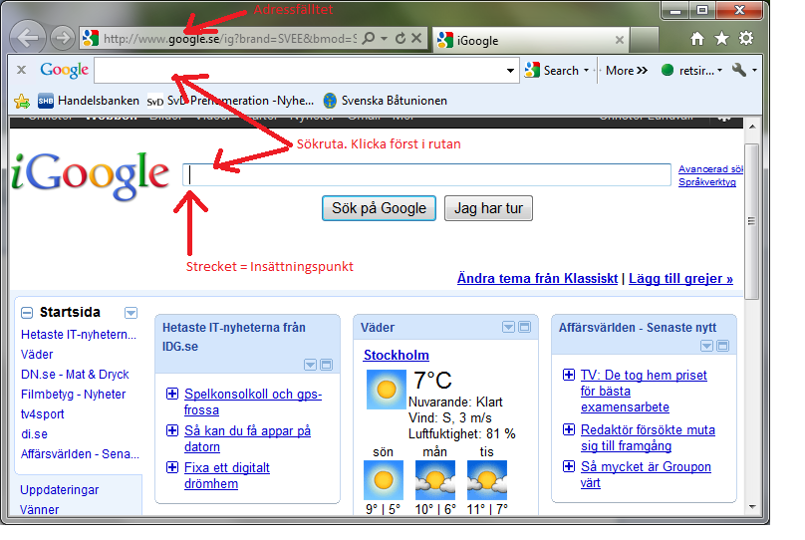Screen dimensions: 805x540
Task: Collapse the Startsida section
Action: (27, 313)
